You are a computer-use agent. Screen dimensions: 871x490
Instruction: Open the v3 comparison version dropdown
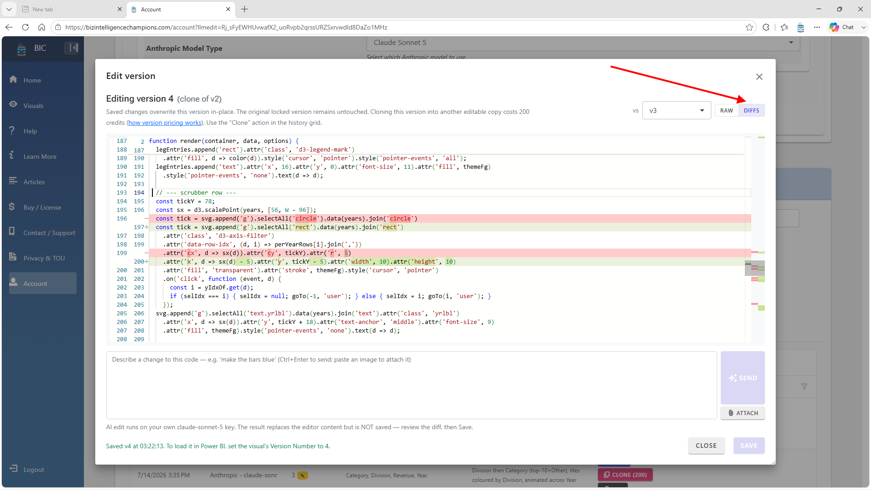coord(676,110)
